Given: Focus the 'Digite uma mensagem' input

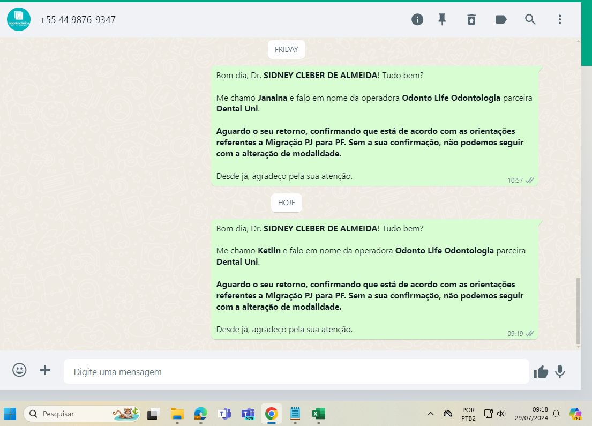Looking at the screenshot, I should point(296,372).
